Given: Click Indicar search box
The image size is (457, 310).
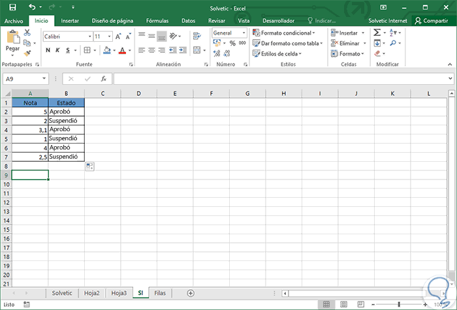Looking at the screenshot, I should (322, 21).
